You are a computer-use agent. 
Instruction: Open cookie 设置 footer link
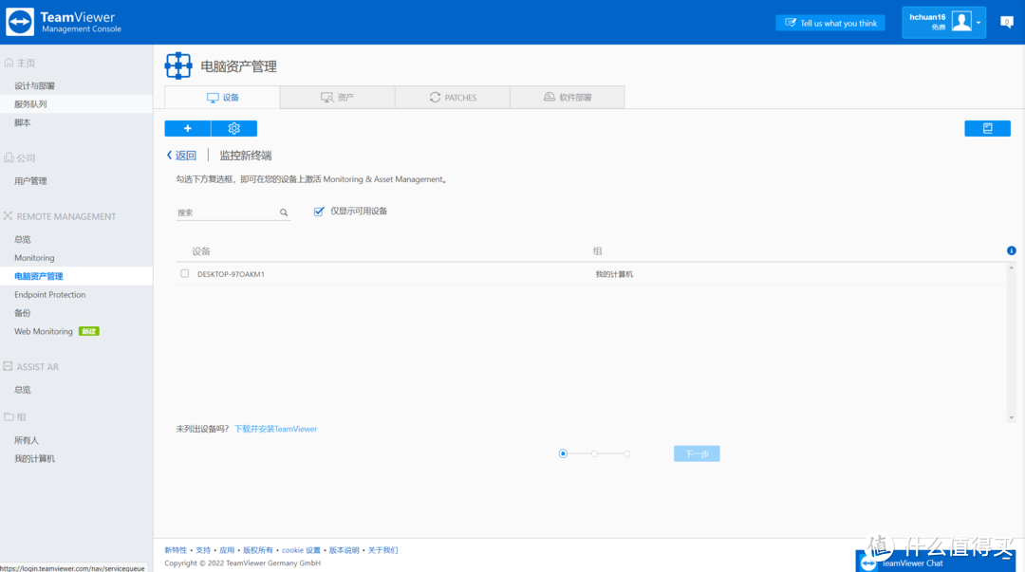click(x=302, y=550)
